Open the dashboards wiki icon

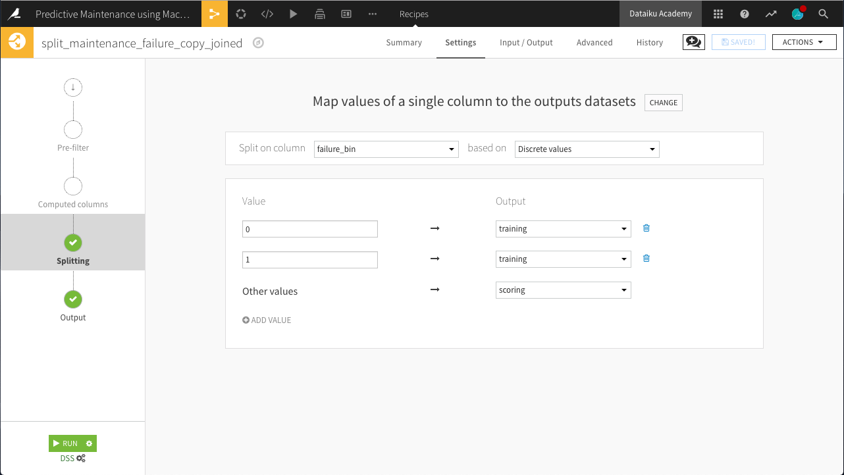tap(346, 14)
